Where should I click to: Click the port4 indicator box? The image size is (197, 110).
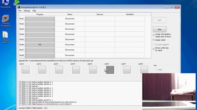pyautogui.click(x=76, y=70)
